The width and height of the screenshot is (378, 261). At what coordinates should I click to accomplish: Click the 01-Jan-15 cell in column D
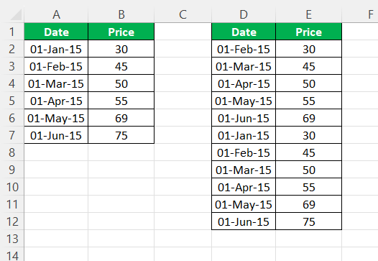pos(244,135)
